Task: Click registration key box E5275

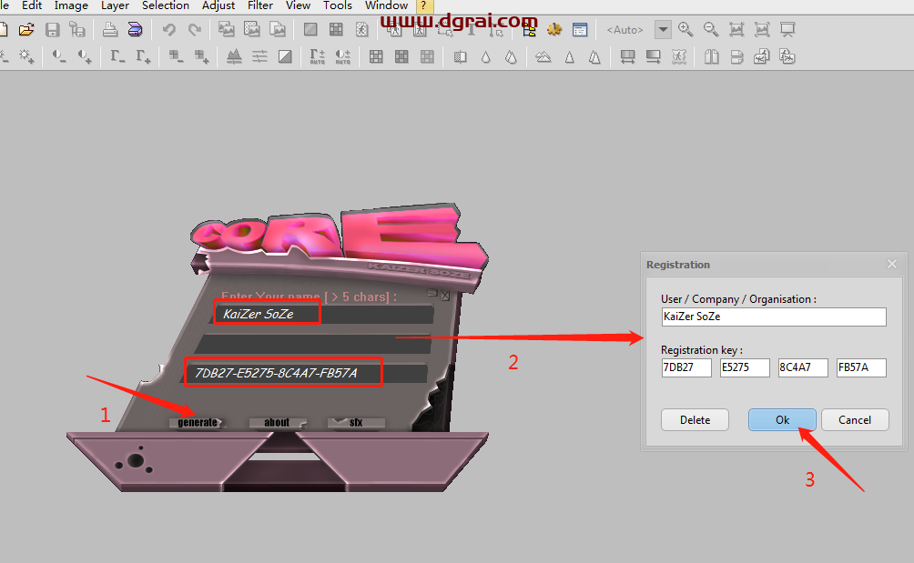Action: coord(745,367)
